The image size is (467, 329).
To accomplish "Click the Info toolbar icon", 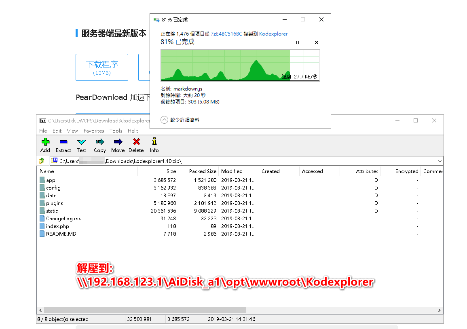I will pyautogui.click(x=154, y=141).
